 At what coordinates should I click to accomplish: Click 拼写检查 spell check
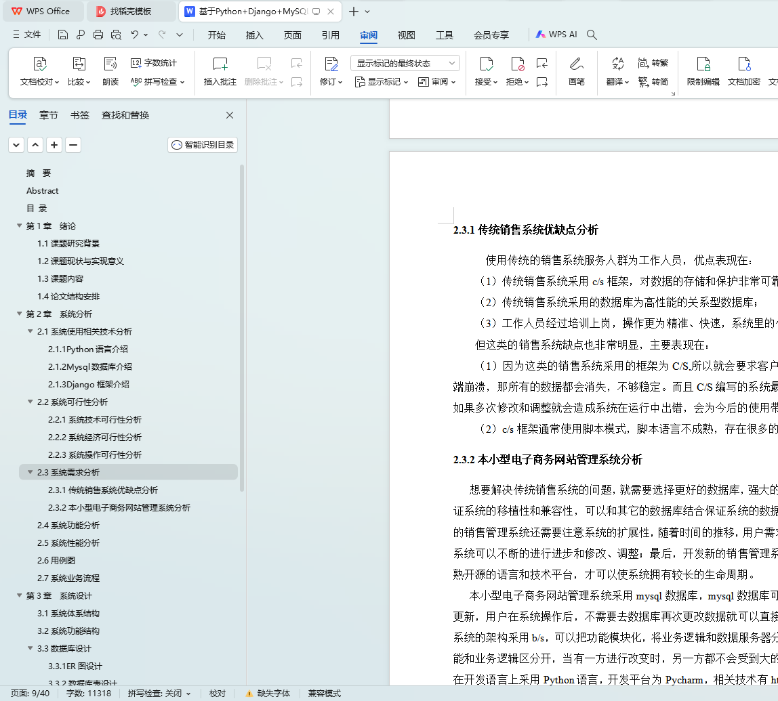tap(157, 82)
